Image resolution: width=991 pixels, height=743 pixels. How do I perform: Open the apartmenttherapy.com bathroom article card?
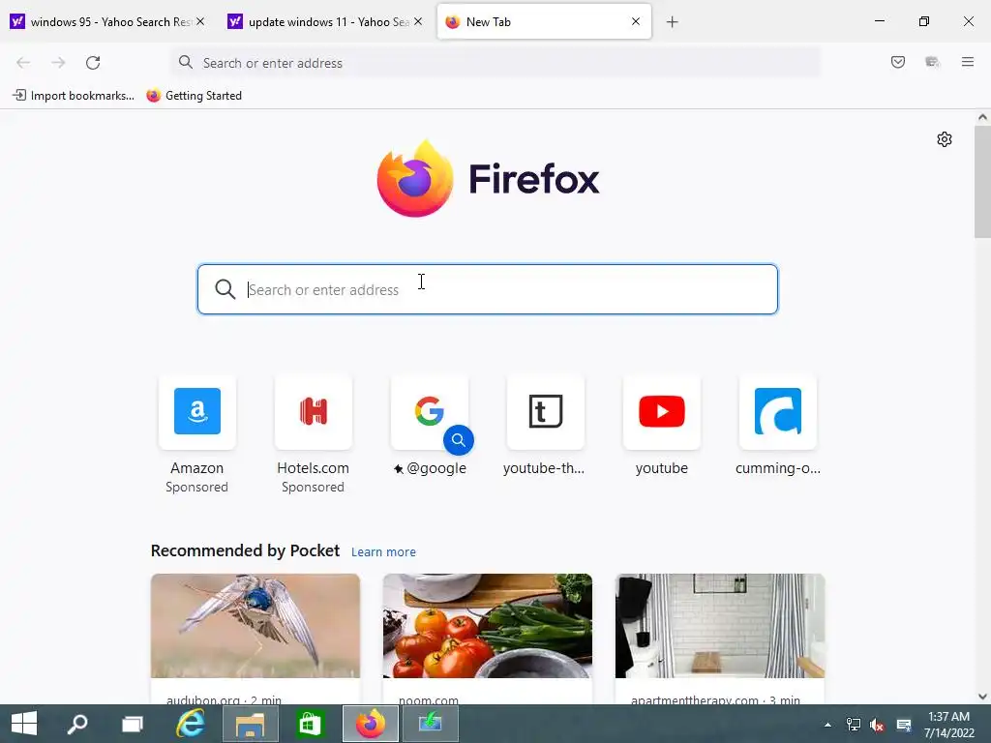[x=720, y=639]
